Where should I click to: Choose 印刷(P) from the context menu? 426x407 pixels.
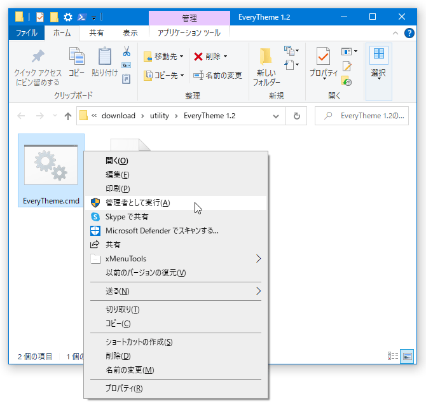click(175, 189)
